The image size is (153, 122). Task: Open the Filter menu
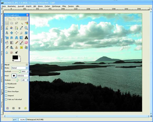coord(64,6)
